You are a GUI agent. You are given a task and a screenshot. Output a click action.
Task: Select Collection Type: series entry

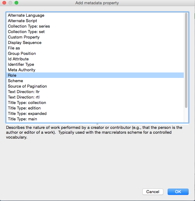tap(29, 26)
